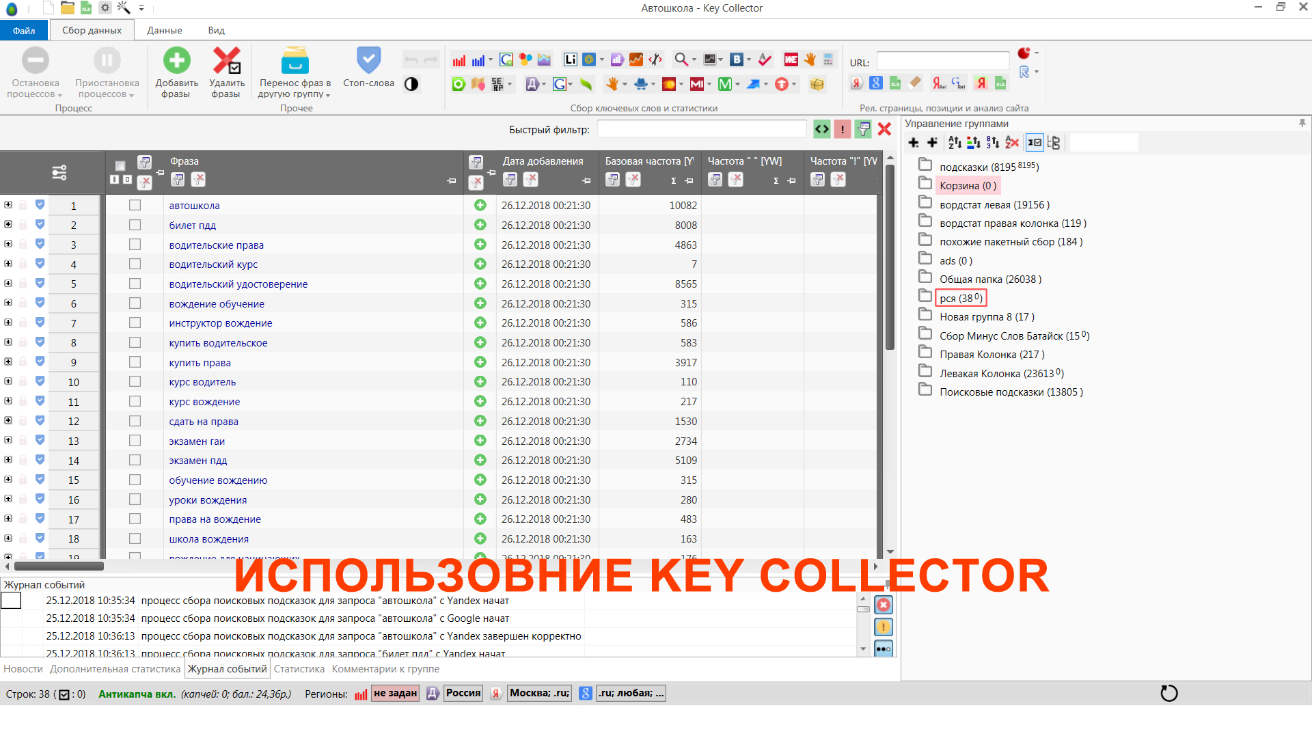1312x738 pixels.
Task: Tick the checkbox for водительские права
Action: (135, 245)
